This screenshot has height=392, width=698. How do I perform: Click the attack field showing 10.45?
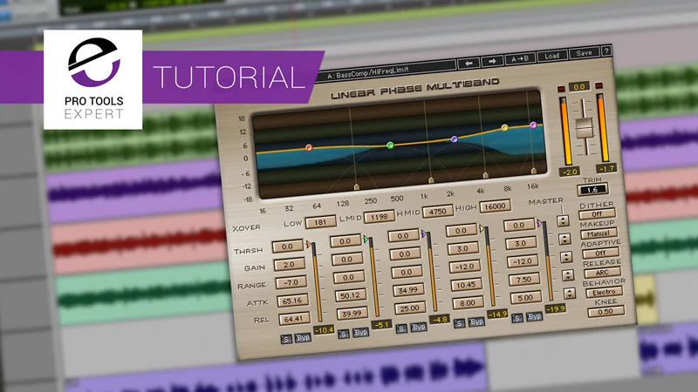coord(466,285)
